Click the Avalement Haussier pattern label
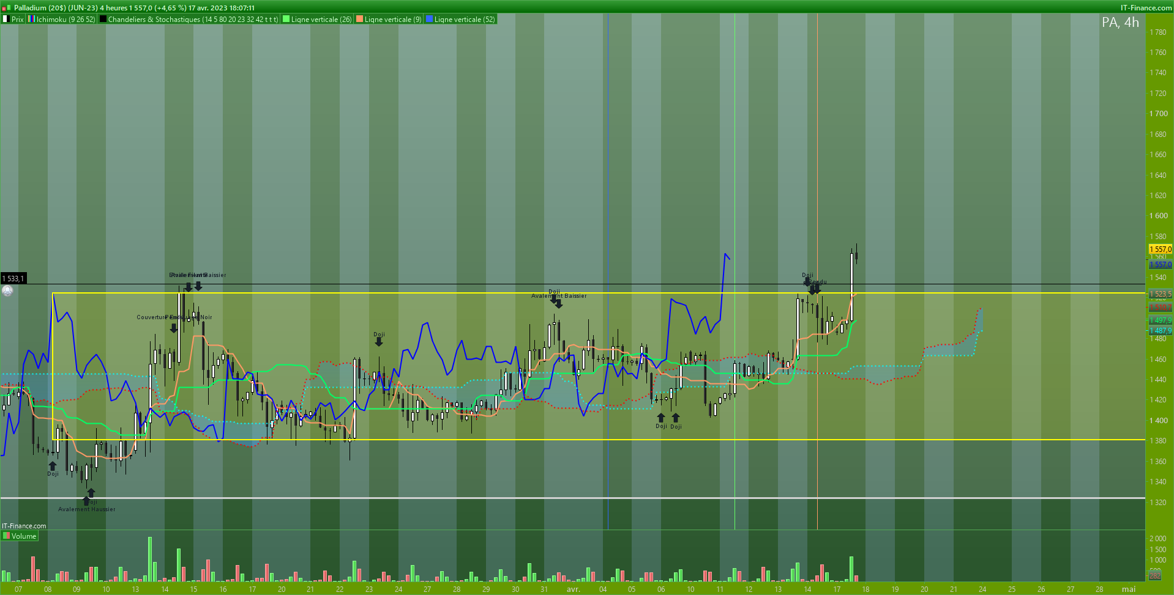The width and height of the screenshot is (1174, 595). [x=86, y=509]
